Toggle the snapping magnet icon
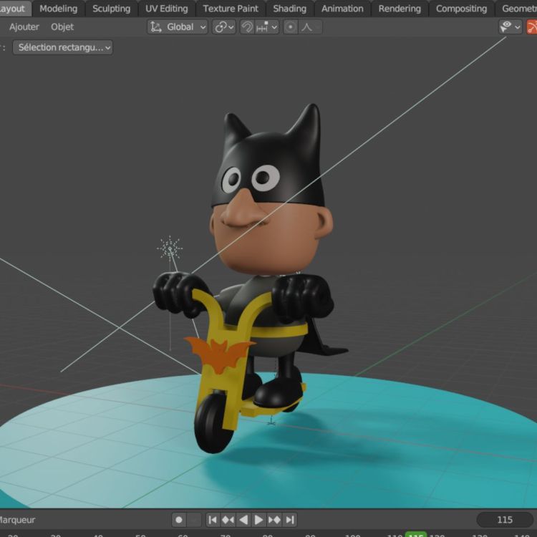This screenshot has width=537, height=537. point(247,27)
